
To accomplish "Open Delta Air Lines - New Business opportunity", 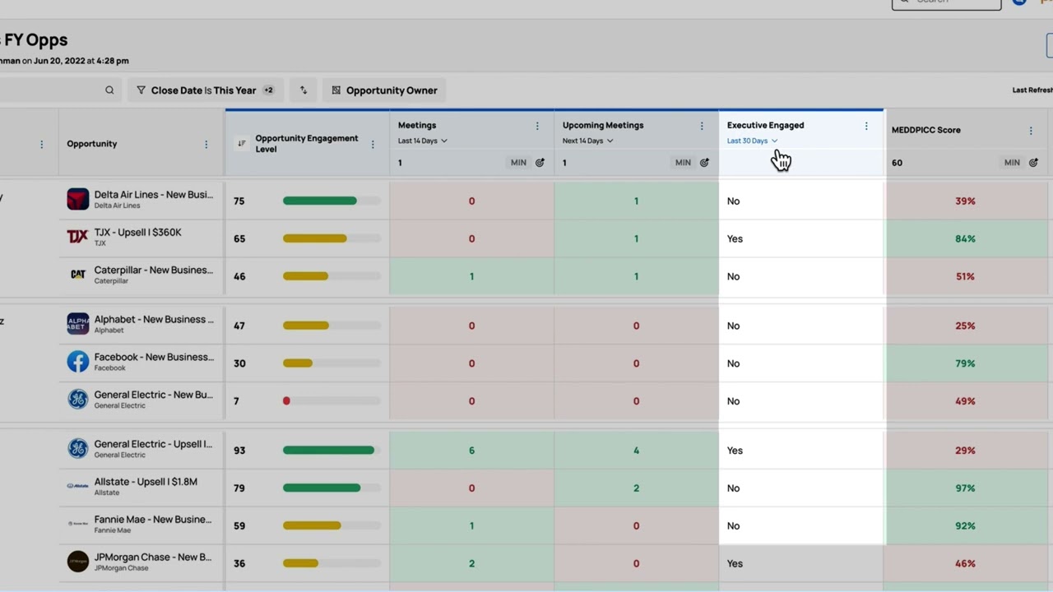I will tap(153, 195).
